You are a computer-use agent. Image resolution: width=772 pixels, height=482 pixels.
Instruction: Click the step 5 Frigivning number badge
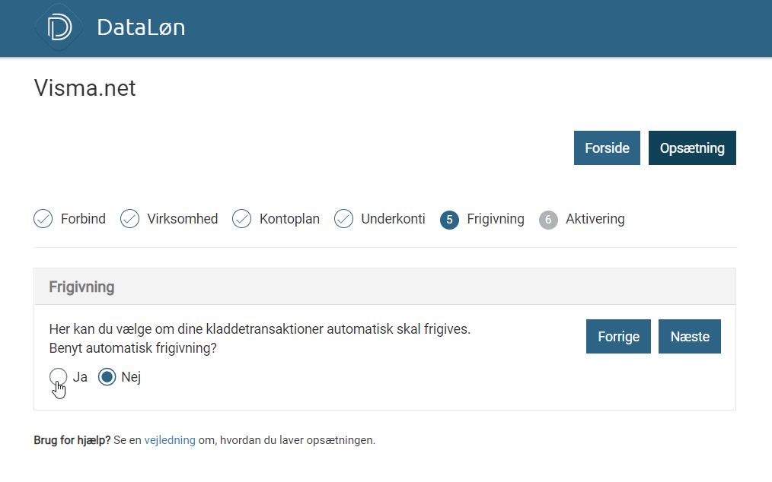coord(449,220)
